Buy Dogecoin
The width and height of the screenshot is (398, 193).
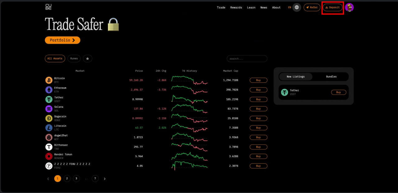[x=258, y=118]
